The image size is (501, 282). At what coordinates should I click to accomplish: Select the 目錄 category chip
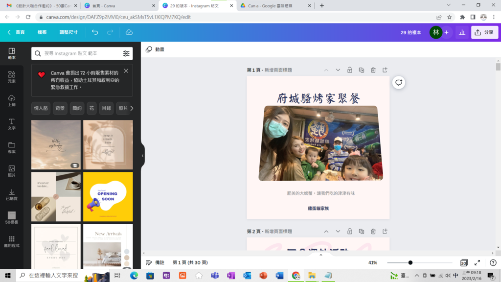point(106,108)
